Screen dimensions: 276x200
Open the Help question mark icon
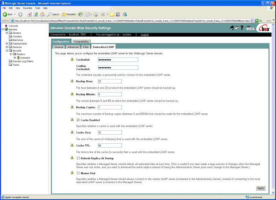click(x=242, y=28)
